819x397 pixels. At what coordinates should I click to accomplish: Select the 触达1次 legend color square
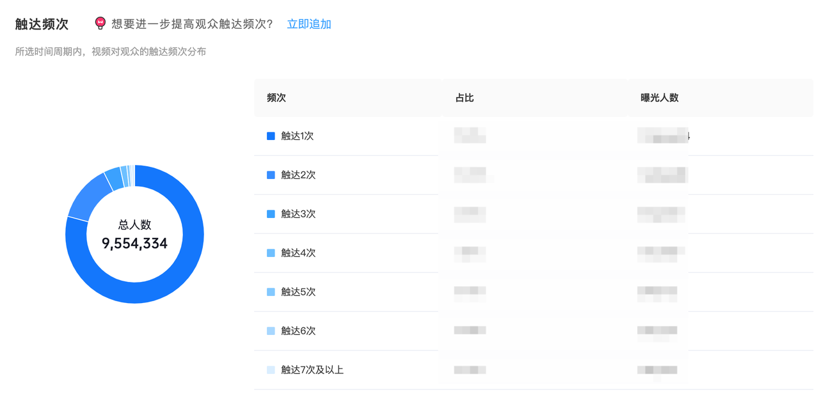[271, 136]
